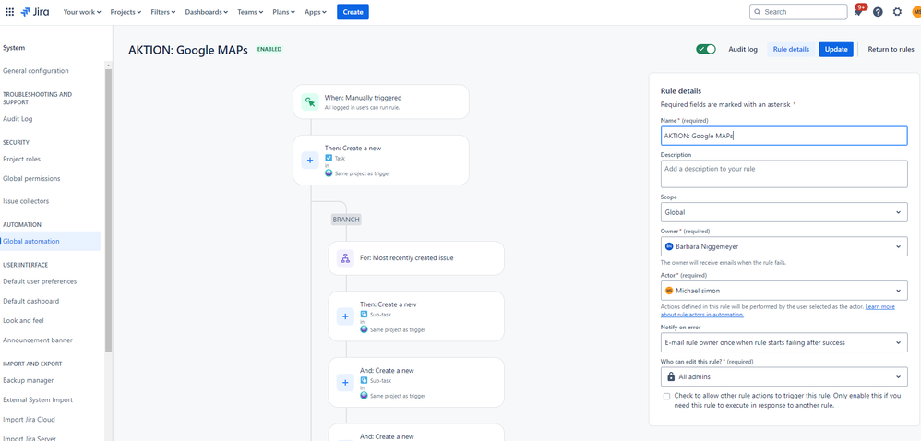Open the Apps menu
Image resolution: width=921 pixels, height=441 pixels.
point(316,12)
